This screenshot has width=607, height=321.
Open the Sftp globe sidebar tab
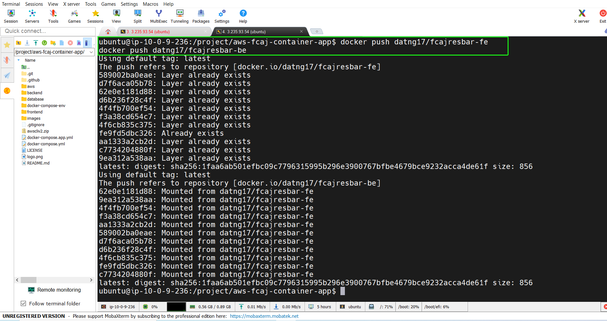(x=7, y=91)
